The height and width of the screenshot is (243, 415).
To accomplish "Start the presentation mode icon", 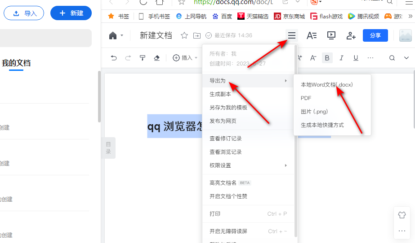I will [x=331, y=35].
